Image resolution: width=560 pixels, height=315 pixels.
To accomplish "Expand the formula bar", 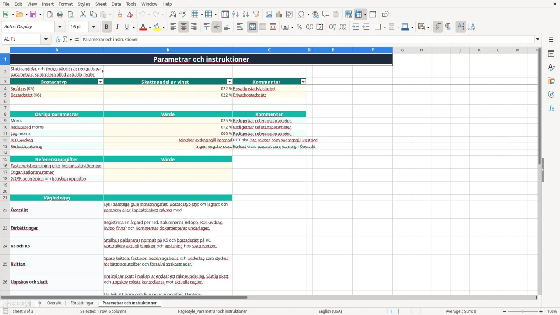I will click(x=538, y=39).
